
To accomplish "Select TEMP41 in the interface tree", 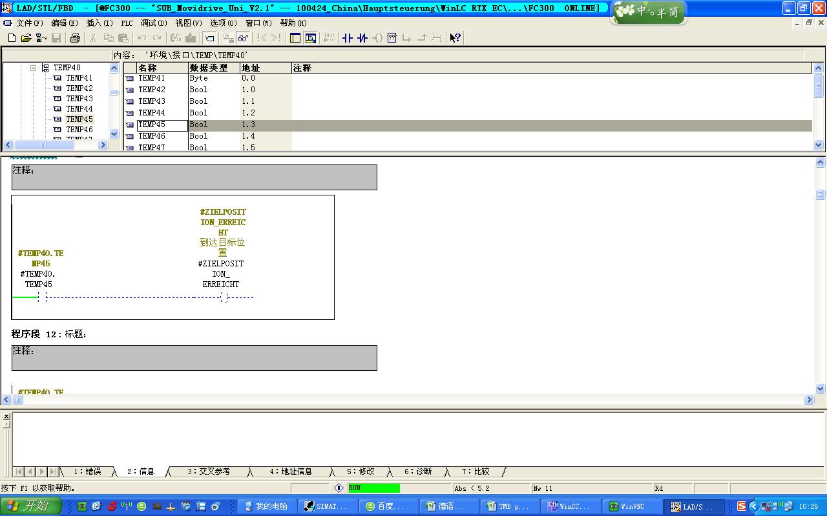I will [x=79, y=78].
